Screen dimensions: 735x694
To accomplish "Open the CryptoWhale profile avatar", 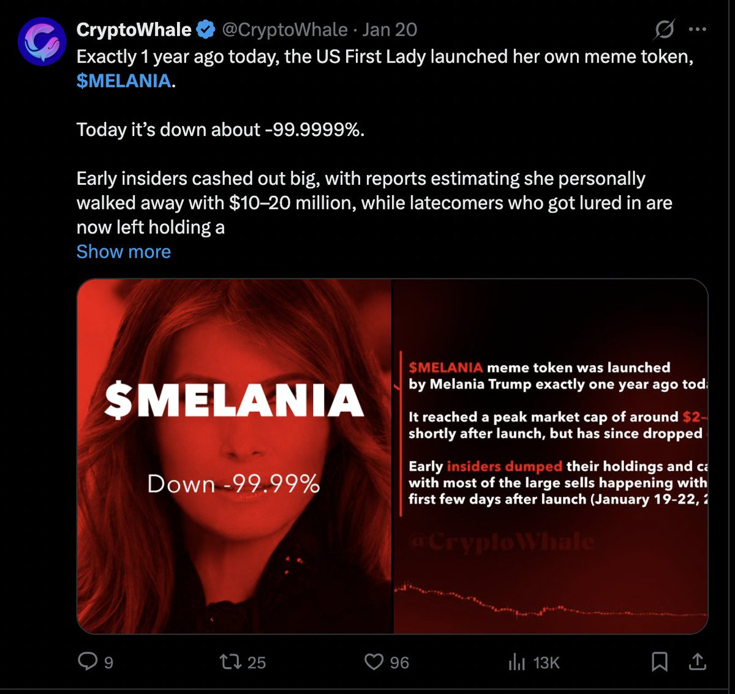I will coord(42,42).
